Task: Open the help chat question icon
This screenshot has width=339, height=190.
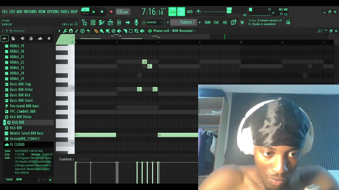Action: pyautogui.click(x=233, y=22)
